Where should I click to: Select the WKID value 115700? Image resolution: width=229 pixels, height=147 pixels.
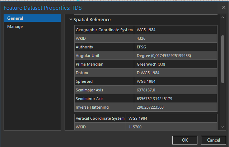pyautogui.click(x=135, y=127)
